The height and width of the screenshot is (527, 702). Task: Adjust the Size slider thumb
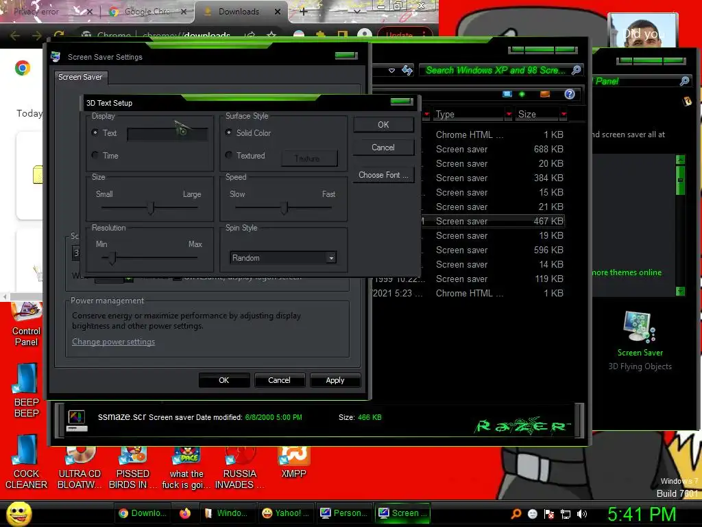point(152,208)
